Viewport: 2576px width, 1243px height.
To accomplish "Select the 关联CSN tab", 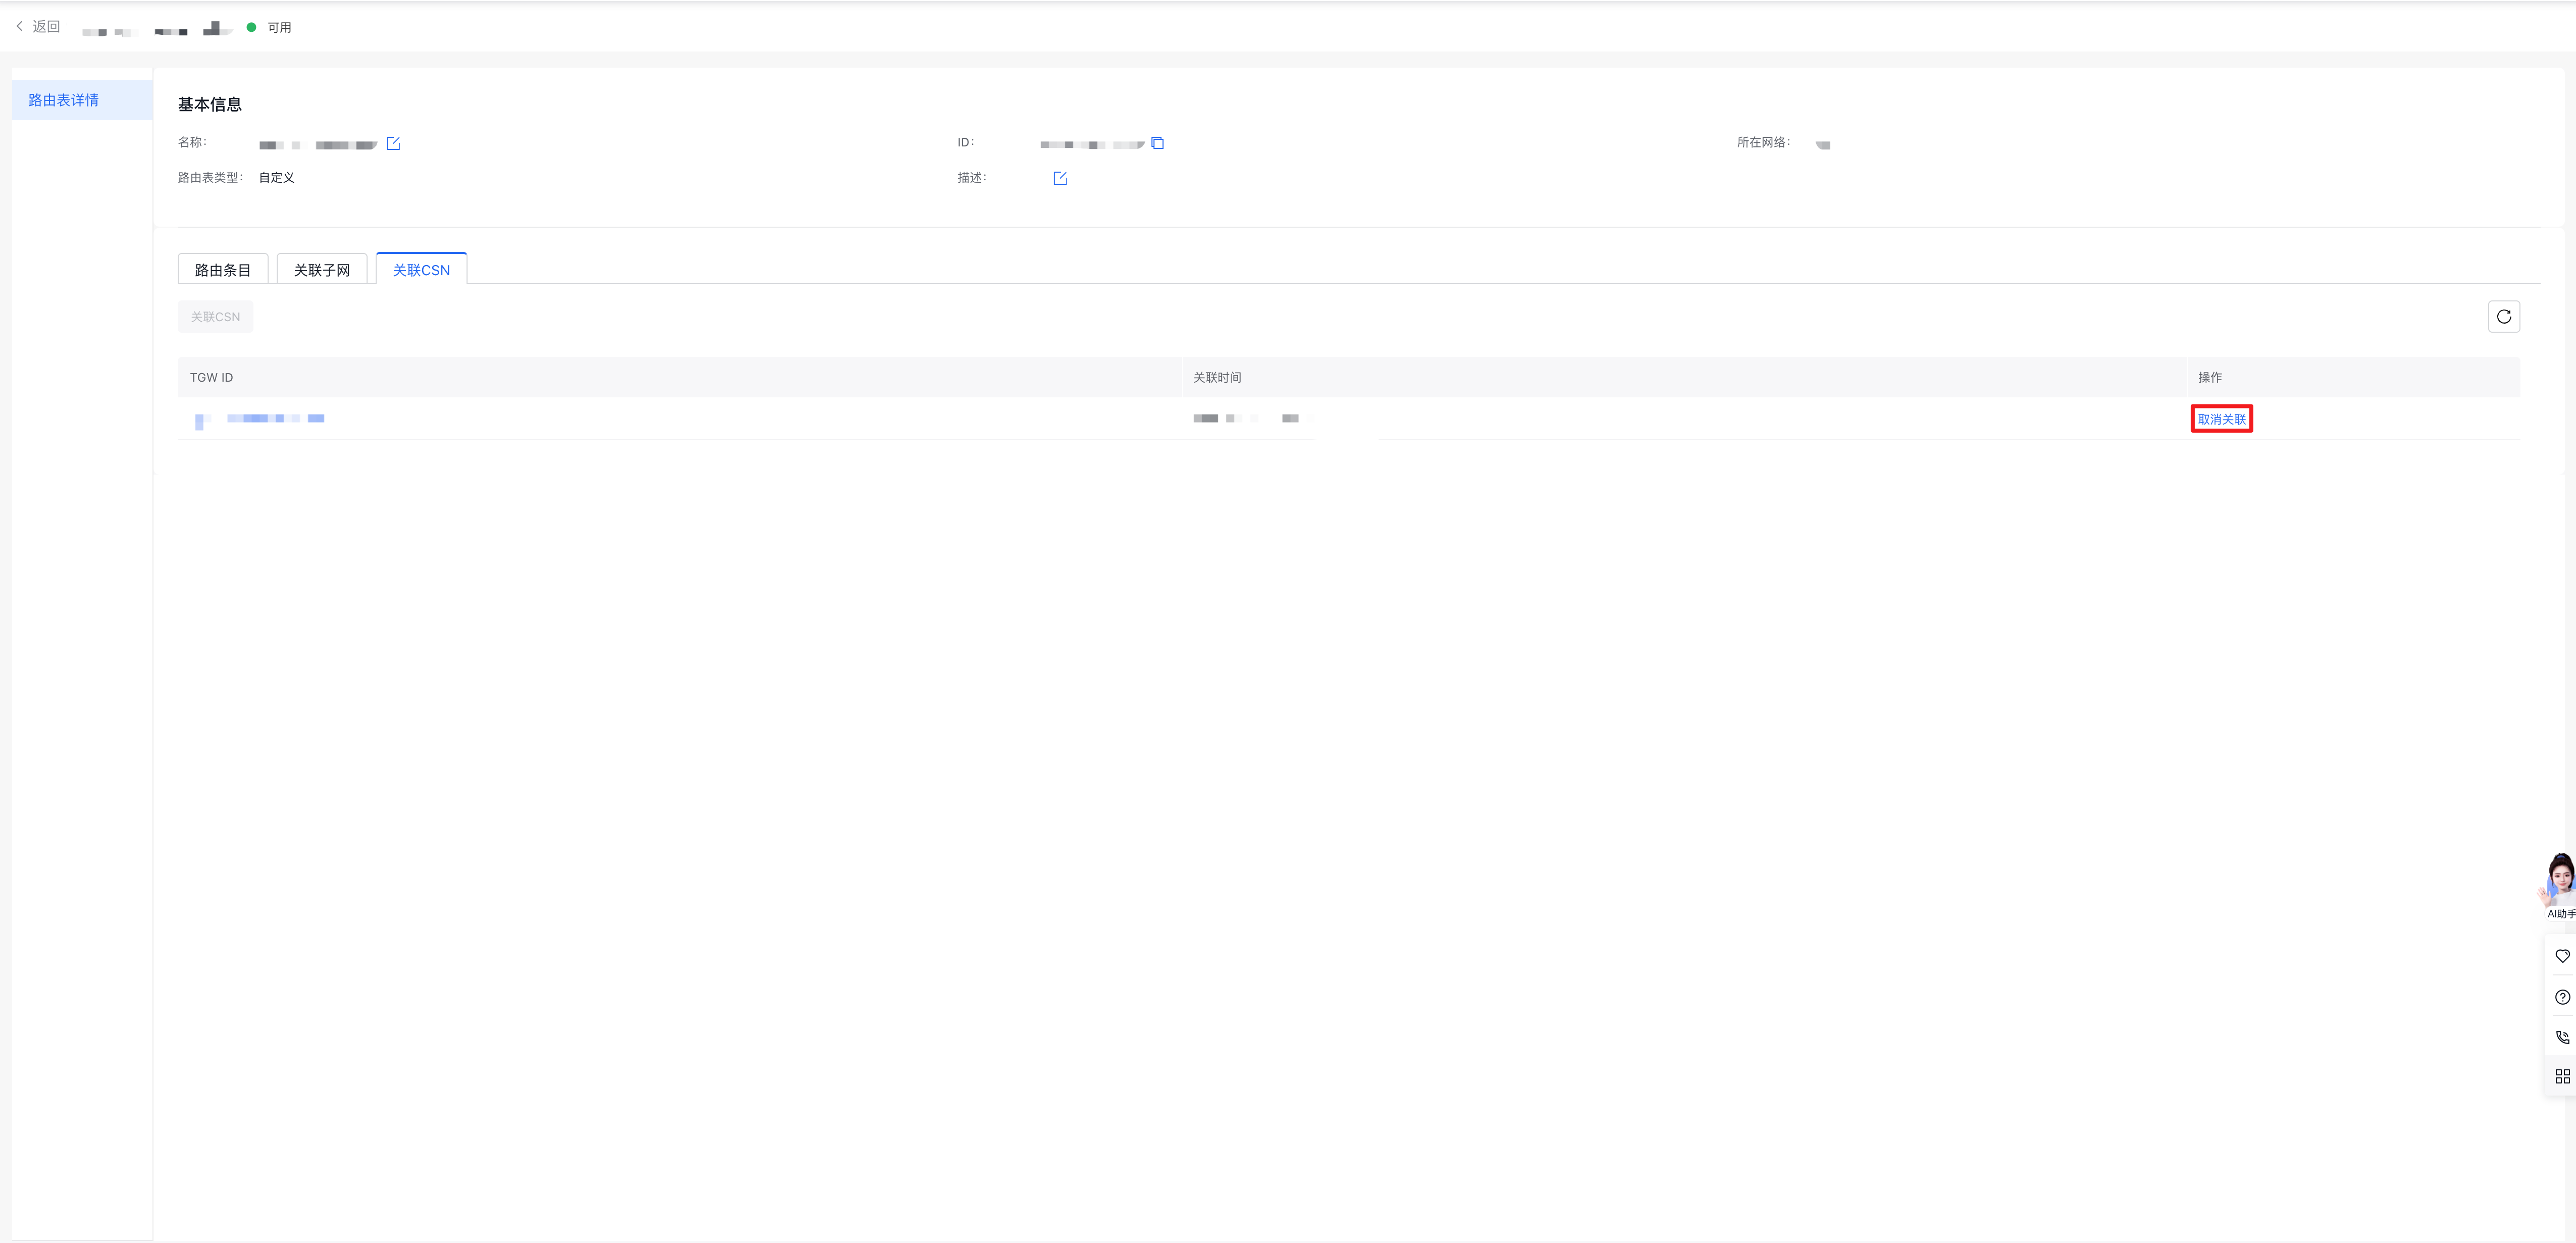I will tap(421, 270).
